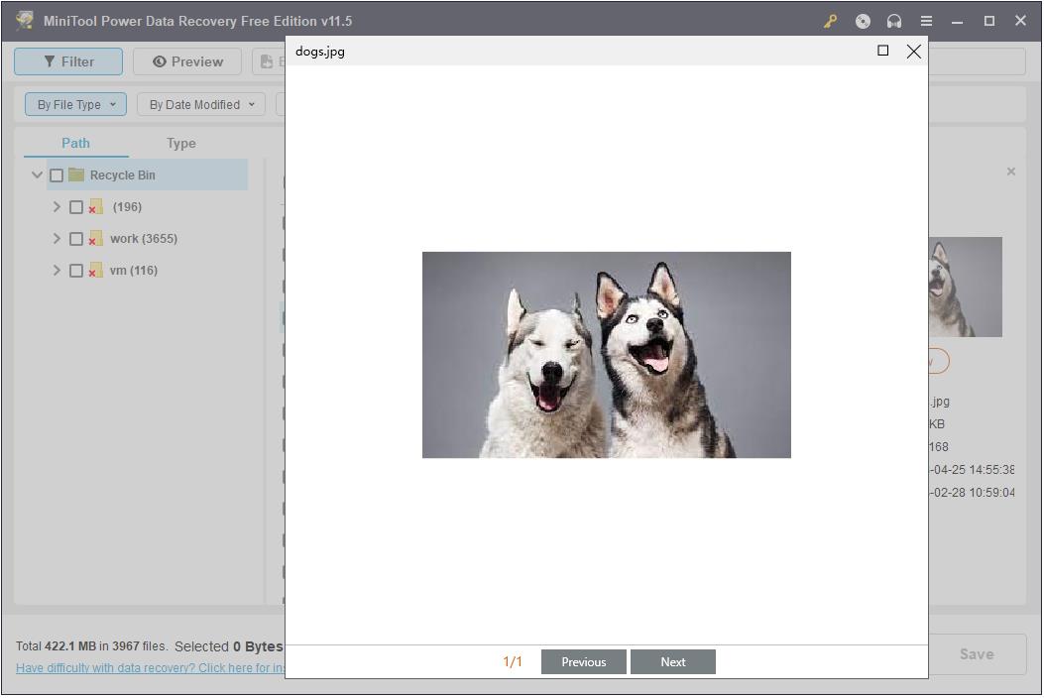Click the dog thumbnail in side panel
This screenshot has width=1044, height=698.
[x=966, y=288]
